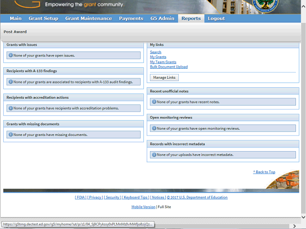Go to the Payments tab
Viewport: 306px width, 229px height.
tap(131, 19)
